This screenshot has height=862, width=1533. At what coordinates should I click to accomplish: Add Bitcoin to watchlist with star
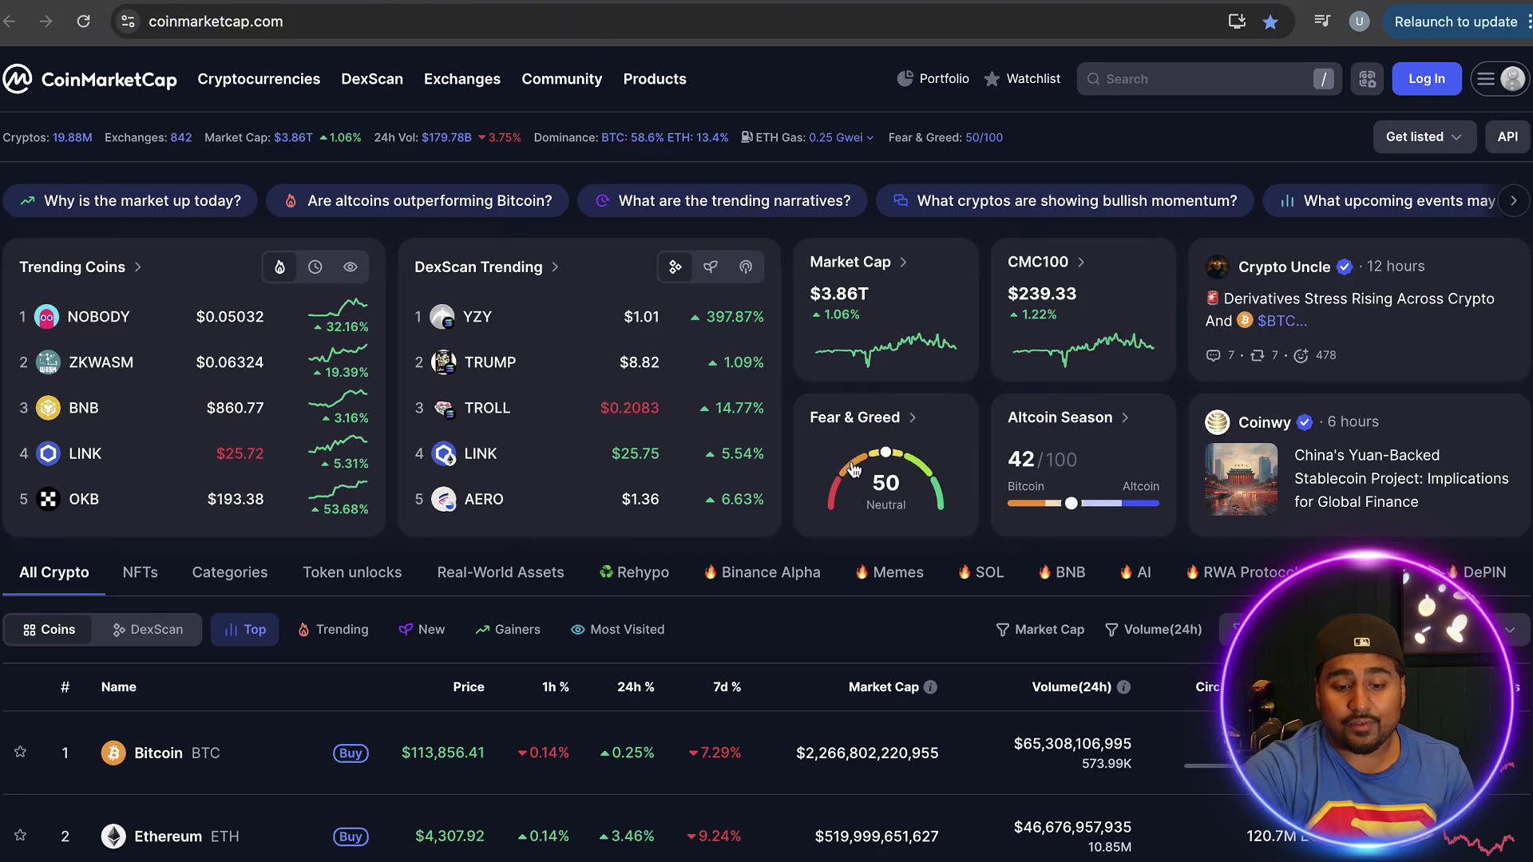tap(21, 752)
